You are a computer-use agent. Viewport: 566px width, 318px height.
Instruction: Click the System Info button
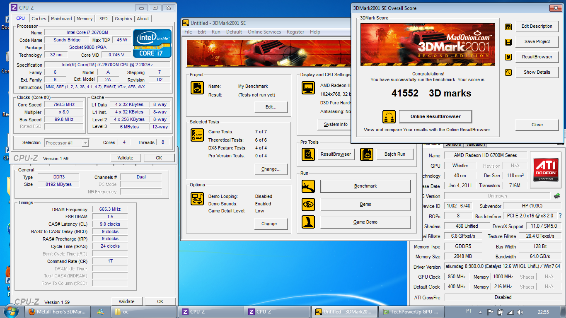click(335, 125)
